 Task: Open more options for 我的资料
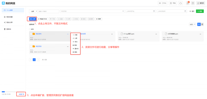68,34
